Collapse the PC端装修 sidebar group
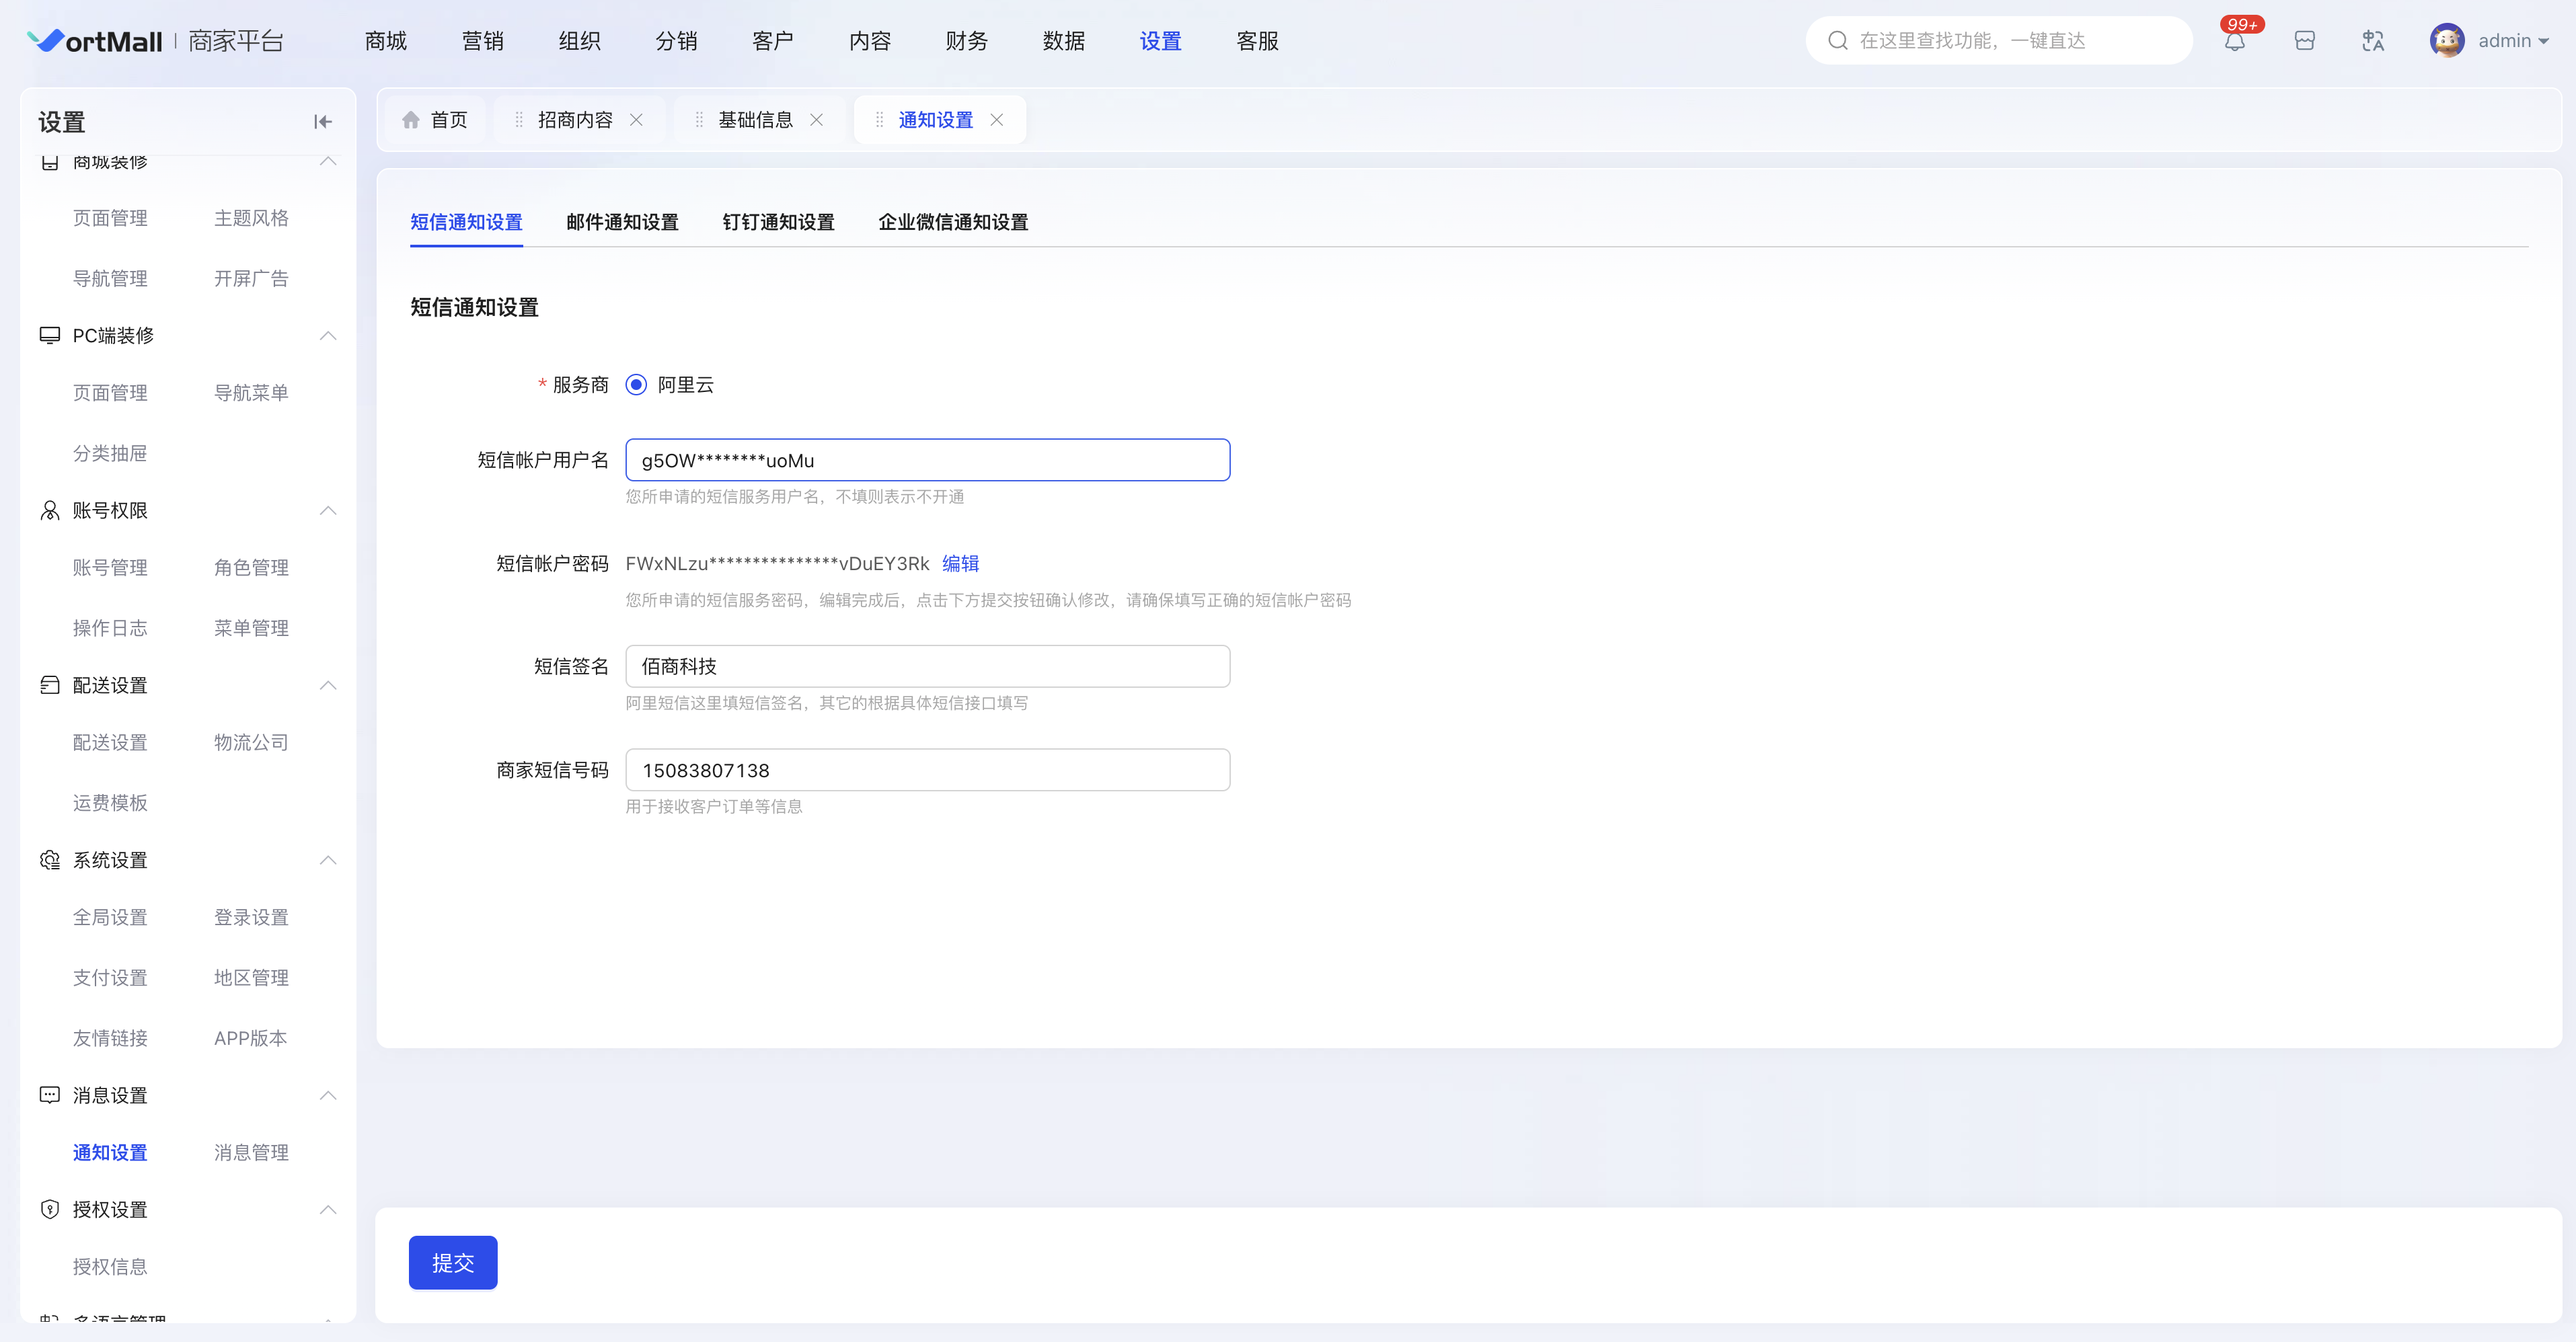Screen dimensions: 2576x1342 (x=328, y=336)
